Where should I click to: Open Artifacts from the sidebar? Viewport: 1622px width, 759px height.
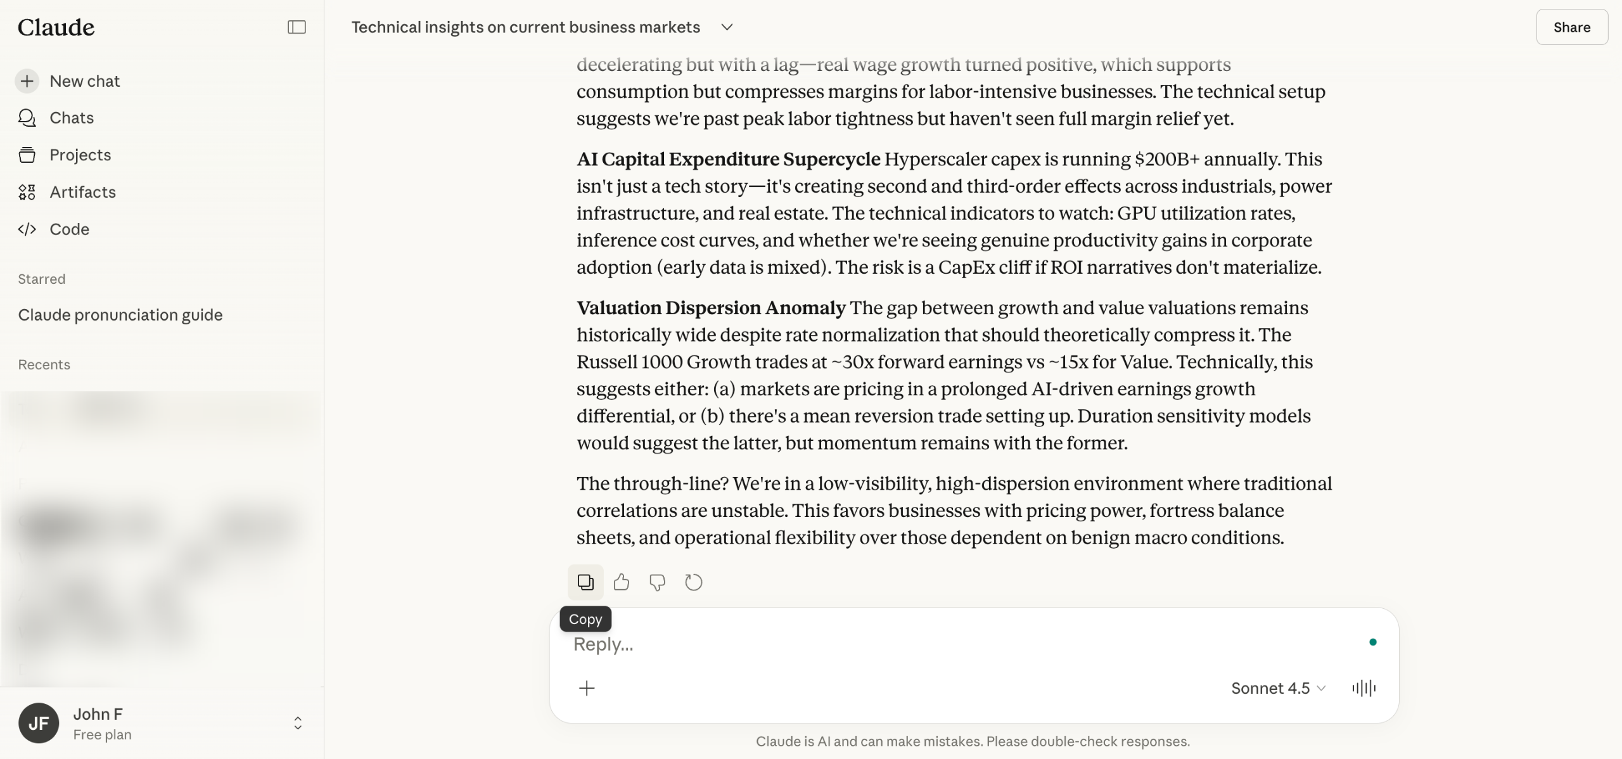82,192
